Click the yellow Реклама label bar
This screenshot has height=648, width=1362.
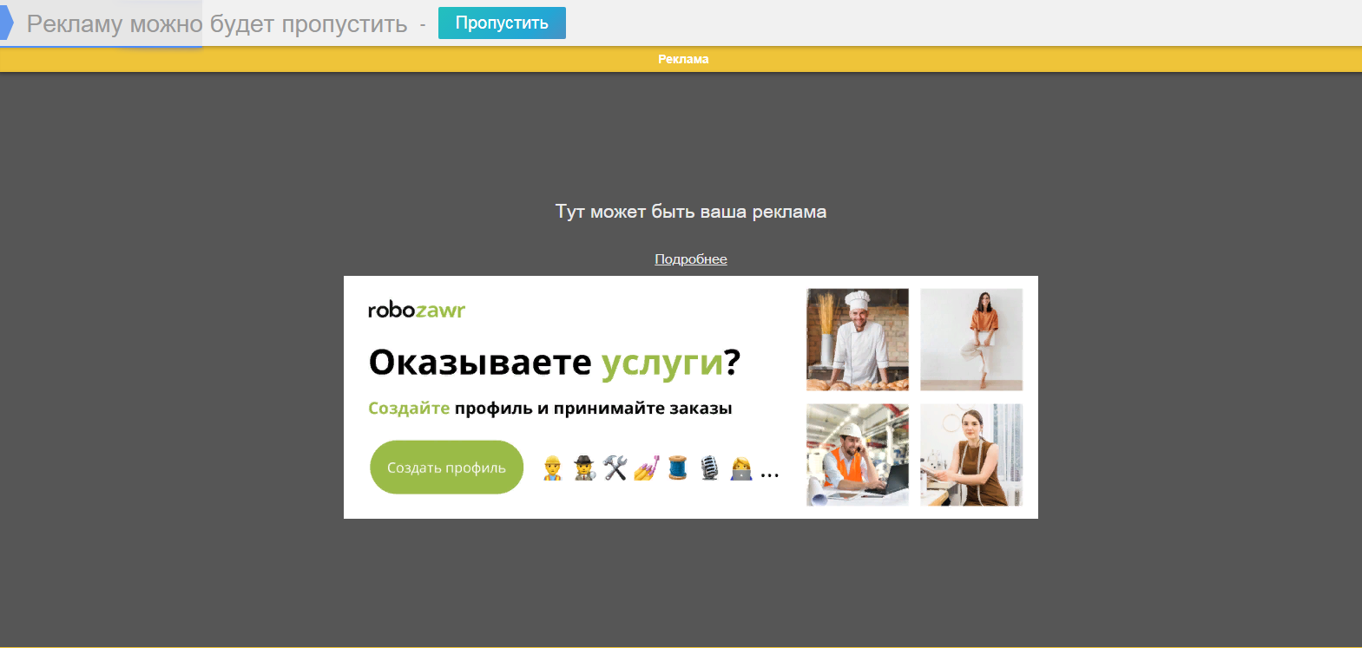coord(681,59)
